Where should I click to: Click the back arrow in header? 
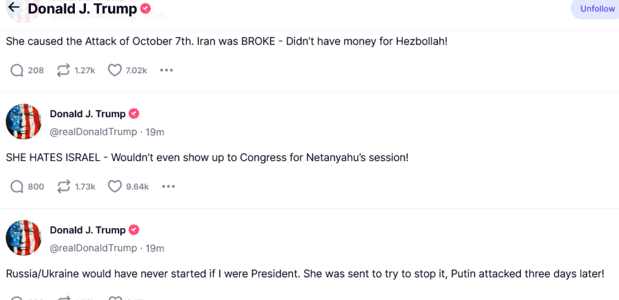[13, 8]
